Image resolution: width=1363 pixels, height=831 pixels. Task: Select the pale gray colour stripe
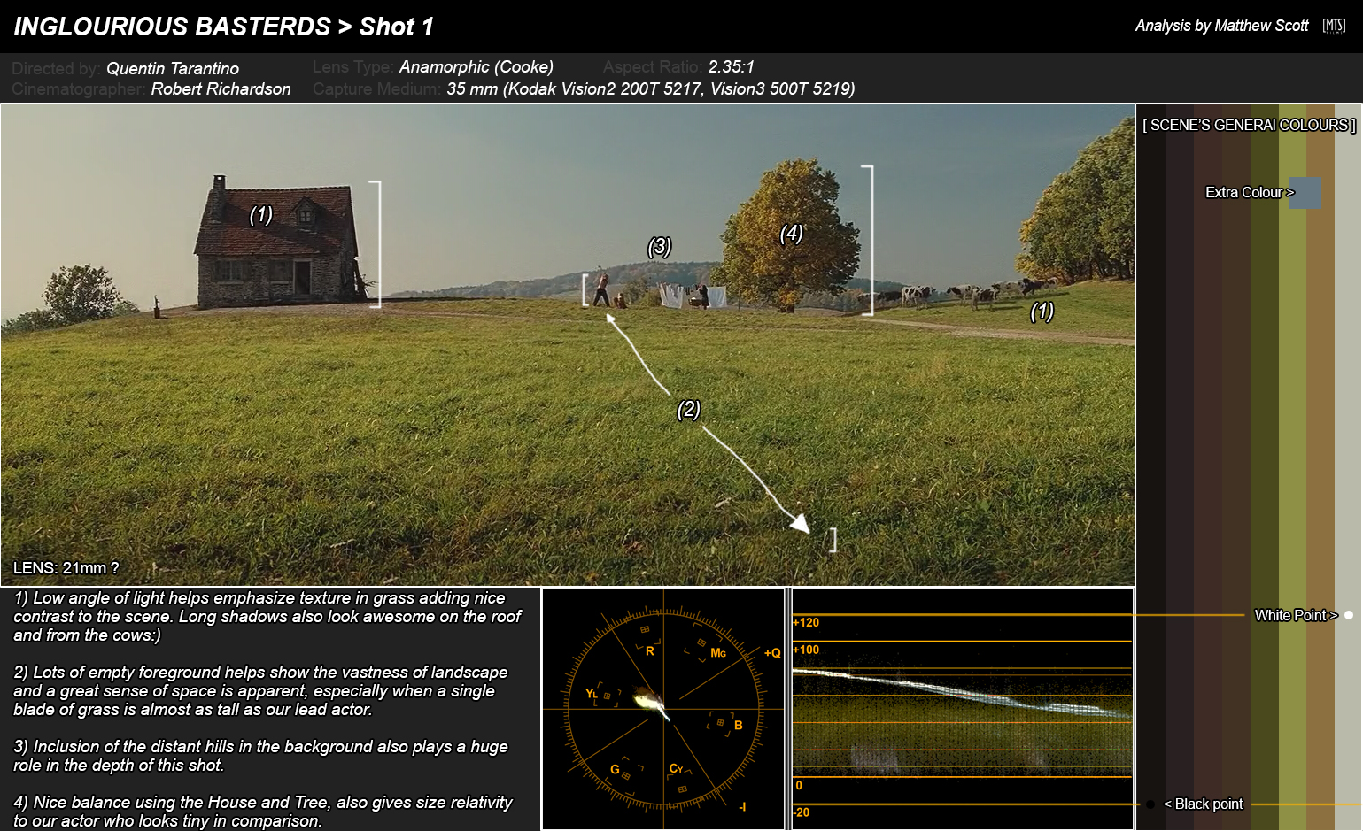pyautogui.click(x=1348, y=467)
